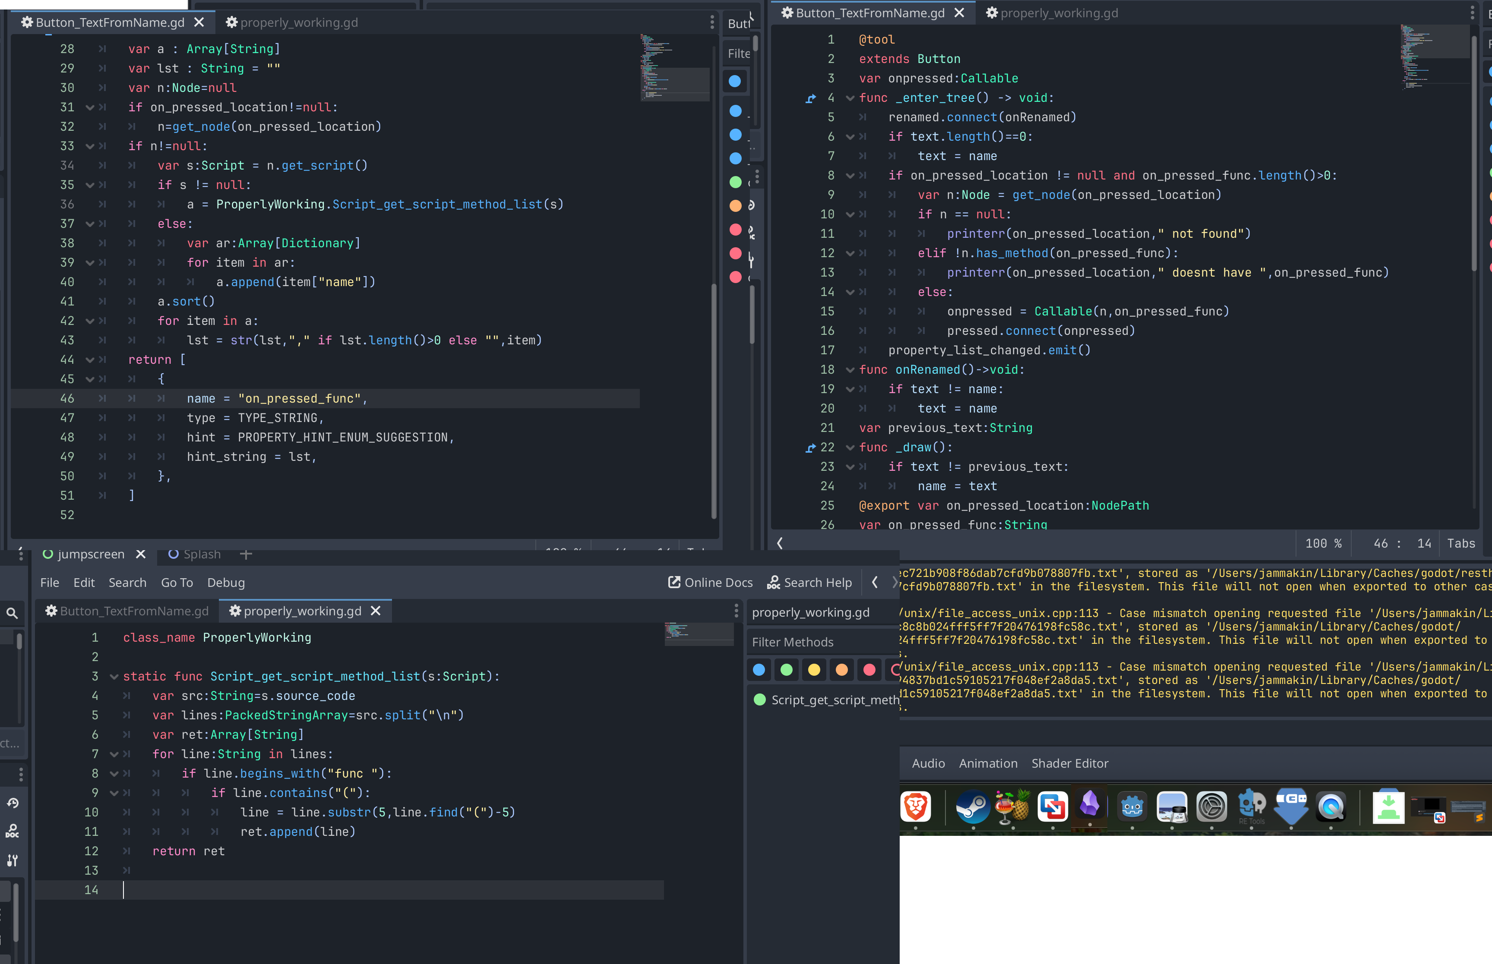Focus the Filter Methods input field
The width and height of the screenshot is (1492, 964).
pyautogui.click(x=824, y=642)
